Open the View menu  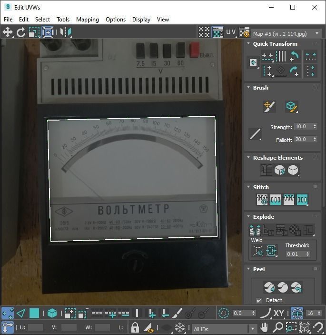(163, 20)
